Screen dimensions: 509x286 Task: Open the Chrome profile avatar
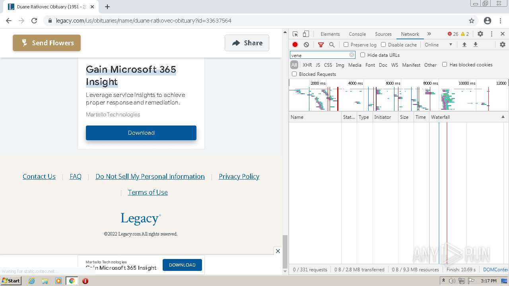pyautogui.click(x=488, y=21)
